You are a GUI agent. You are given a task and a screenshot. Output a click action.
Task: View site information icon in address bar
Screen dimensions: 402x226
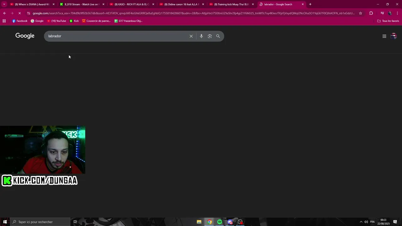pos(29,13)
